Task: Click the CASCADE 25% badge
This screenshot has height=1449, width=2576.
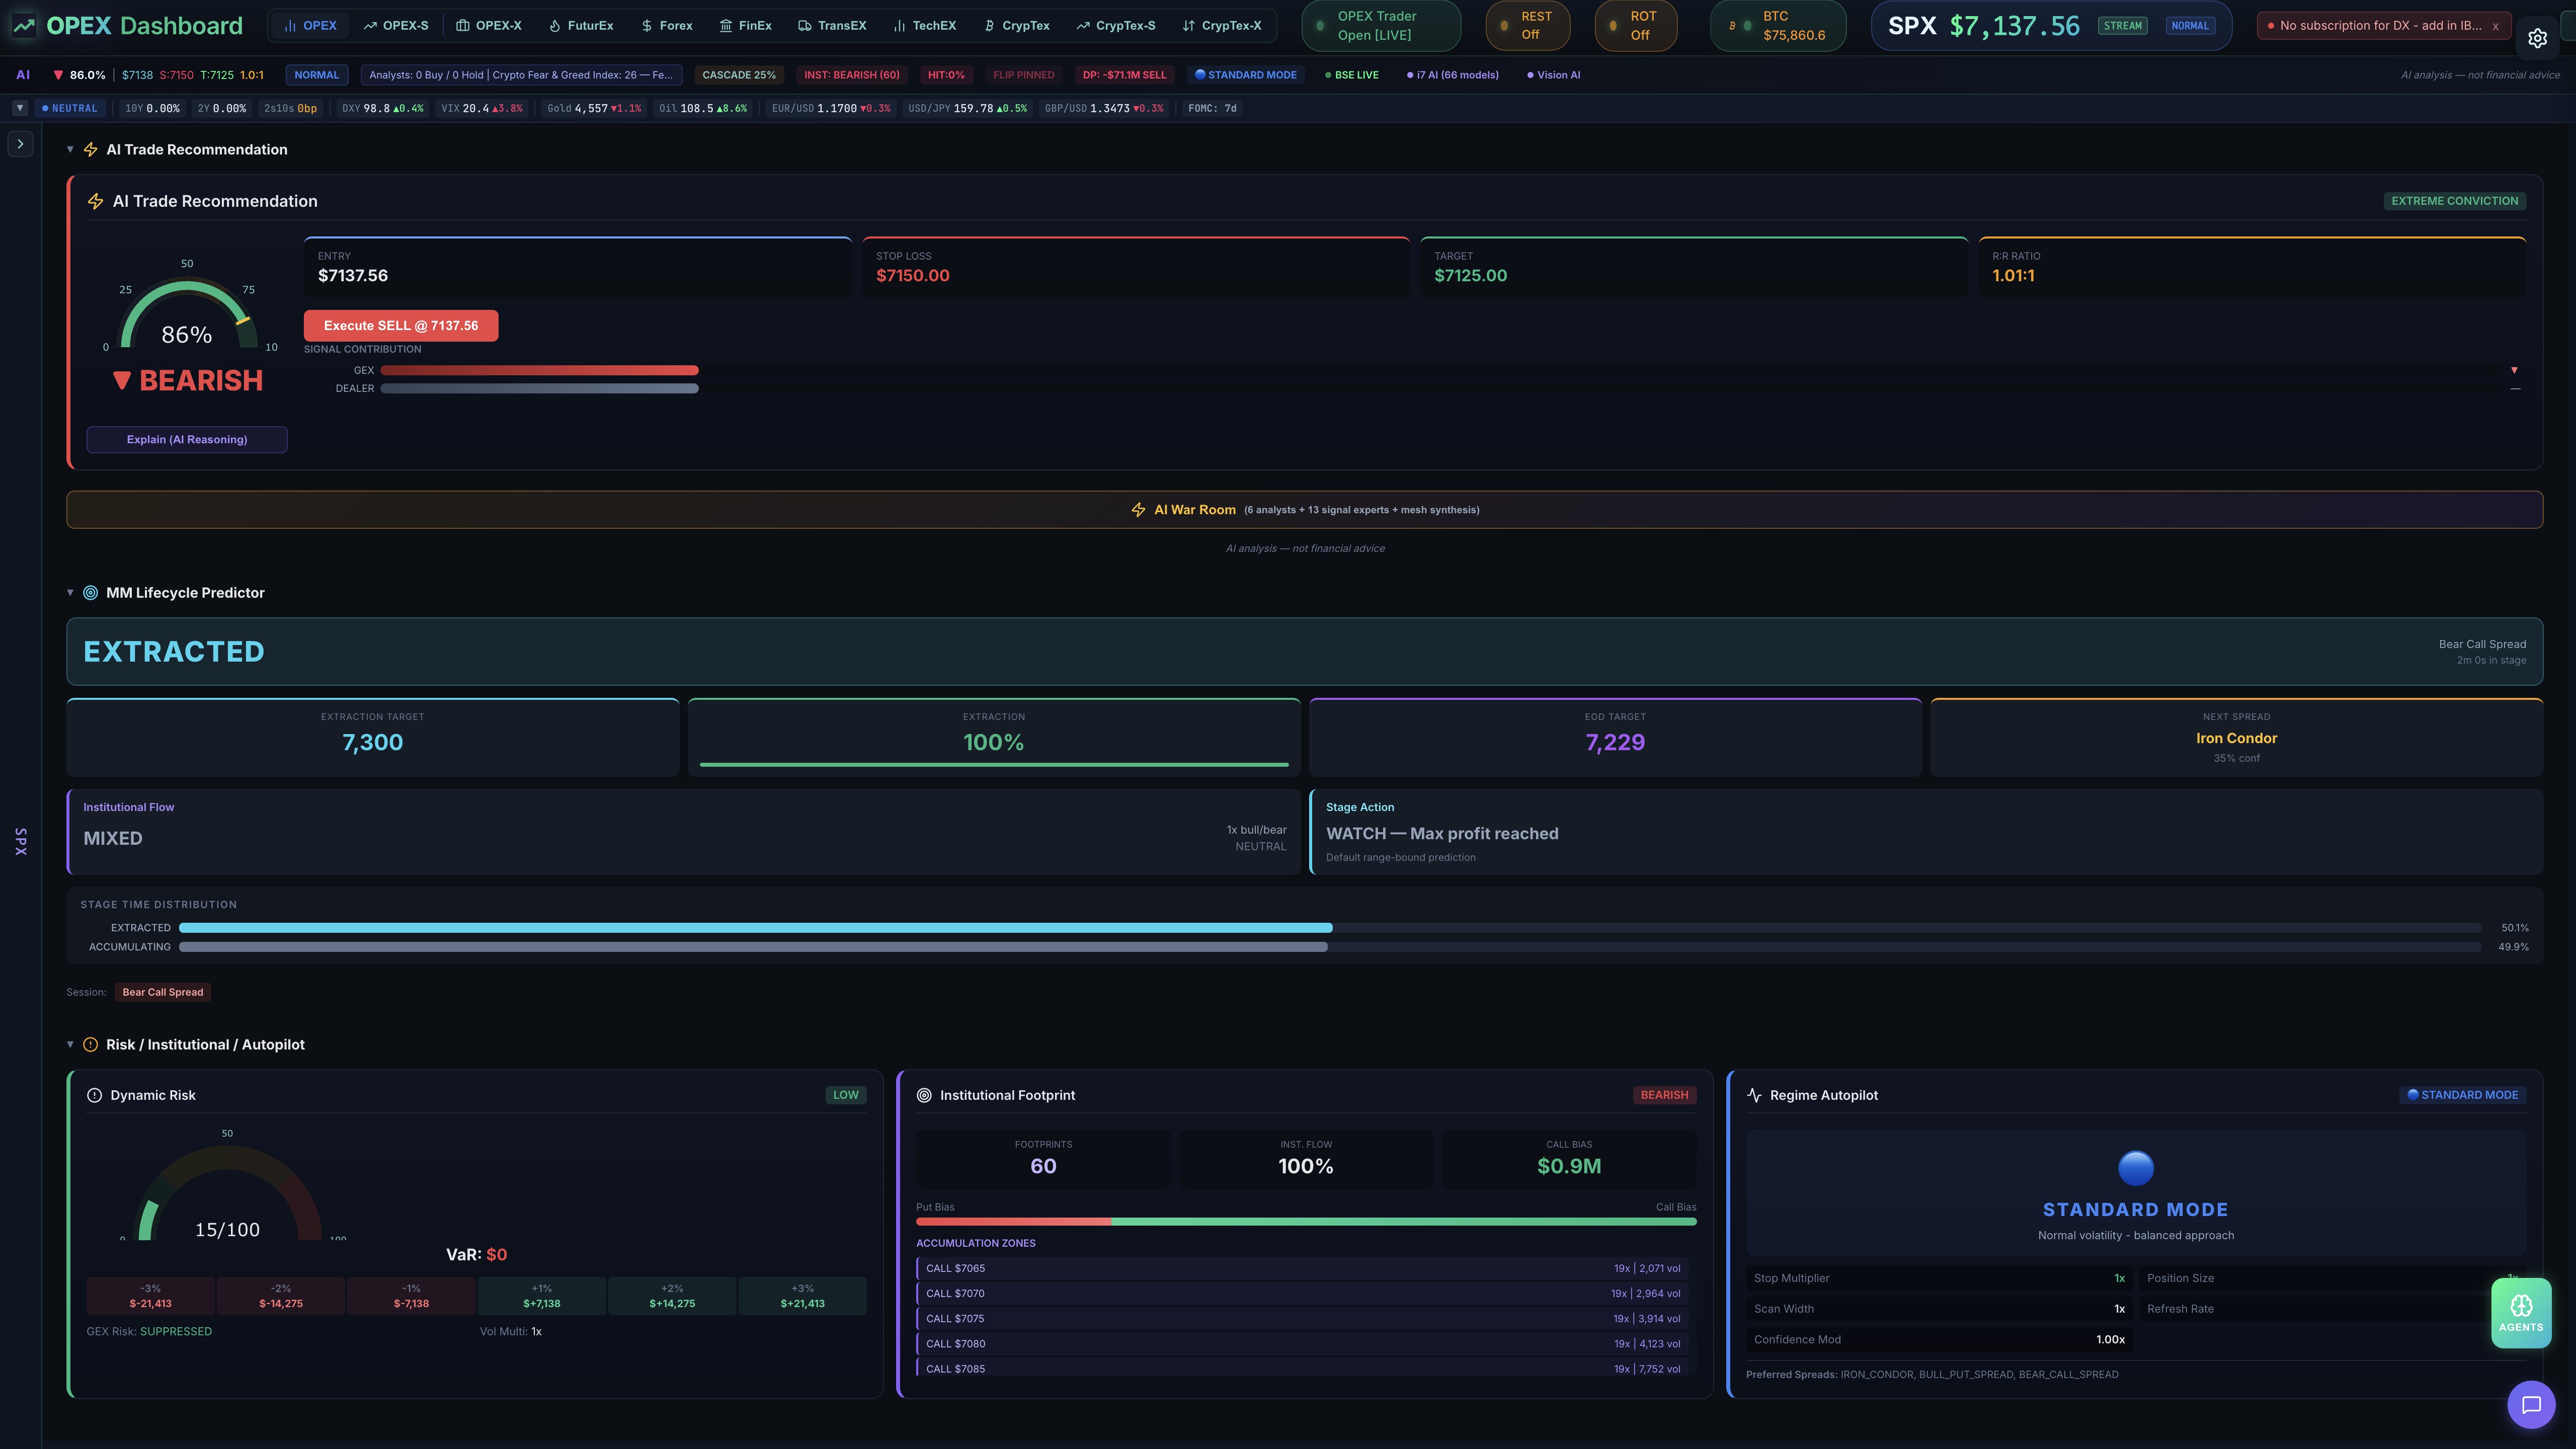Action: coord(739,75)
